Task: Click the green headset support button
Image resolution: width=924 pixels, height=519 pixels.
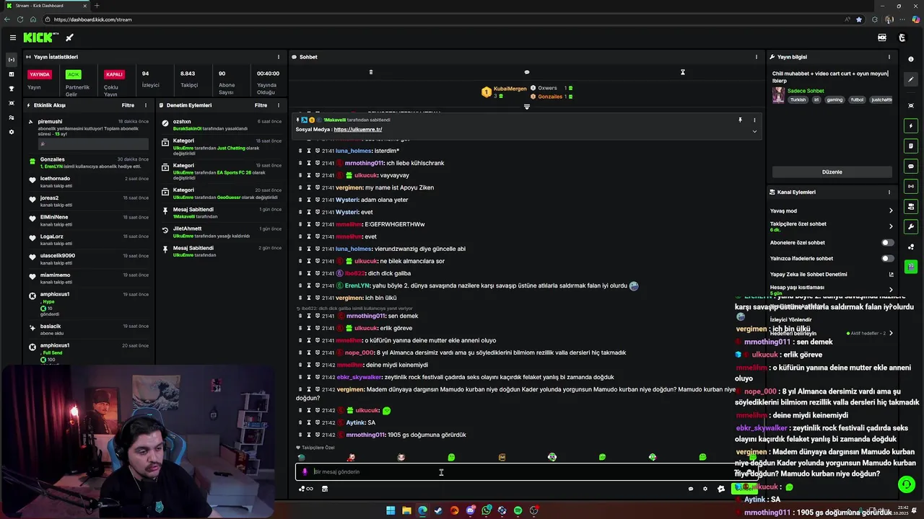Action: click(x=907, y=484)
